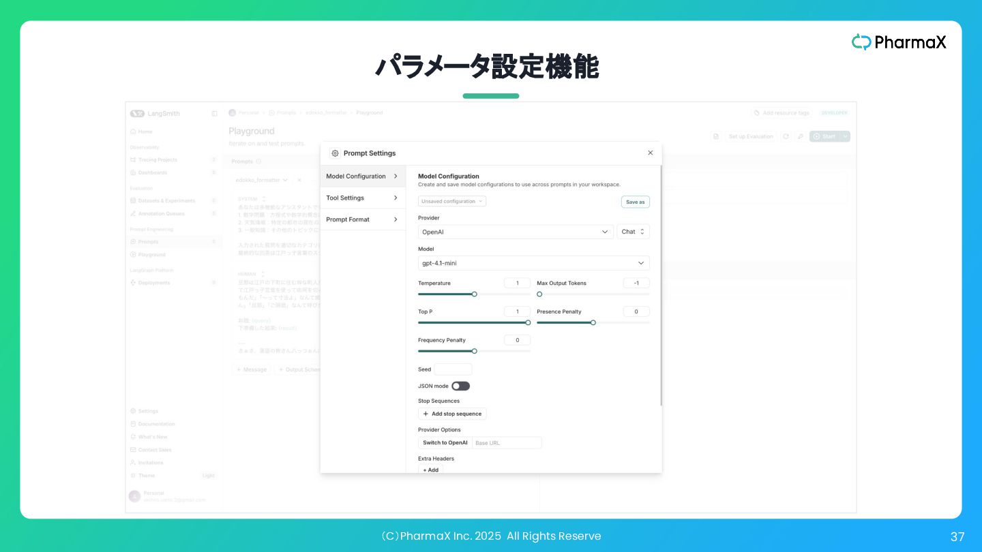Enable the JSON mode toggle
The image size is (982, 552).
[x=460, y=386]
